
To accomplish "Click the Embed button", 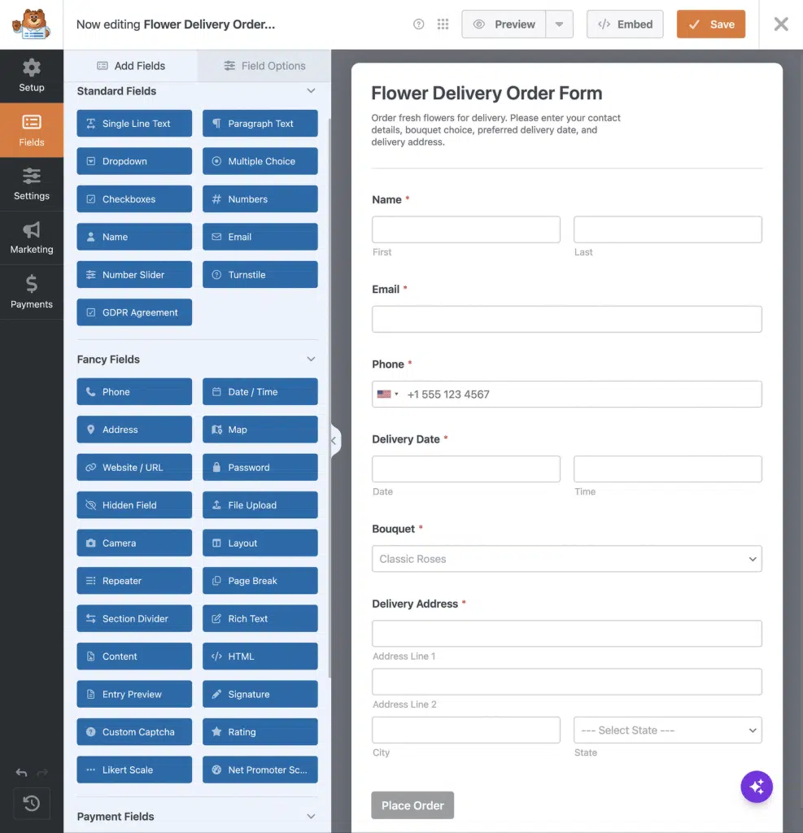I will click(x=625, y=24).
